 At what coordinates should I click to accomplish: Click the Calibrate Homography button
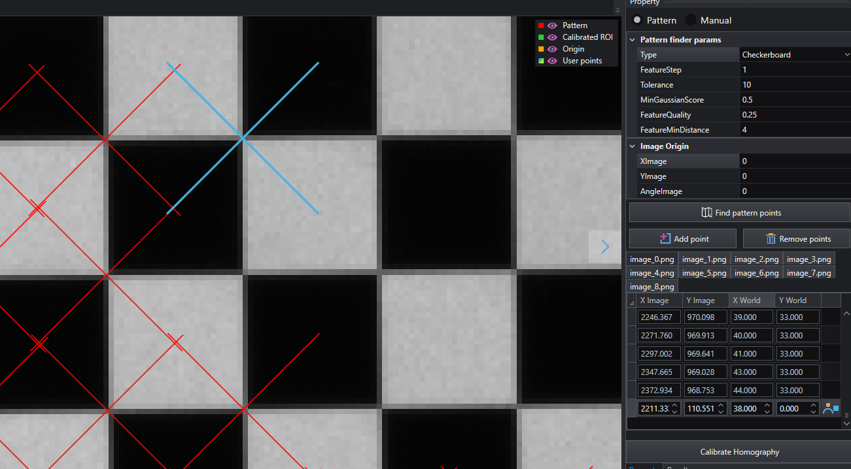(740, 451)
